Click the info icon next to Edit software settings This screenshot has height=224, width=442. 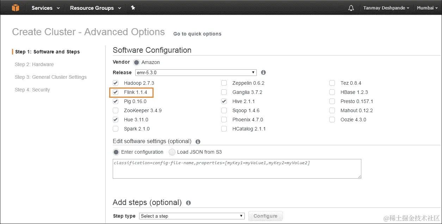[x=198, y=141]
